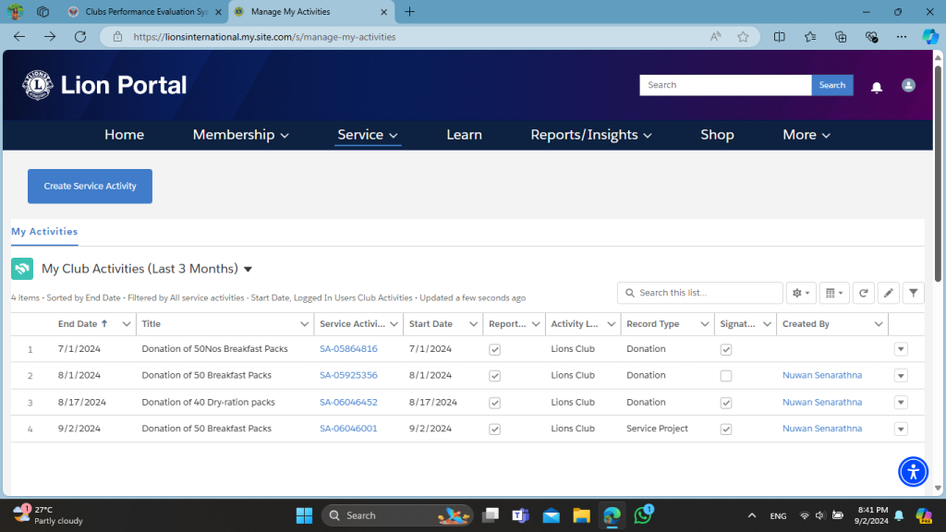Open Edge Settings and more menu
Screen dimensions: 946x532
pos(902,37)
